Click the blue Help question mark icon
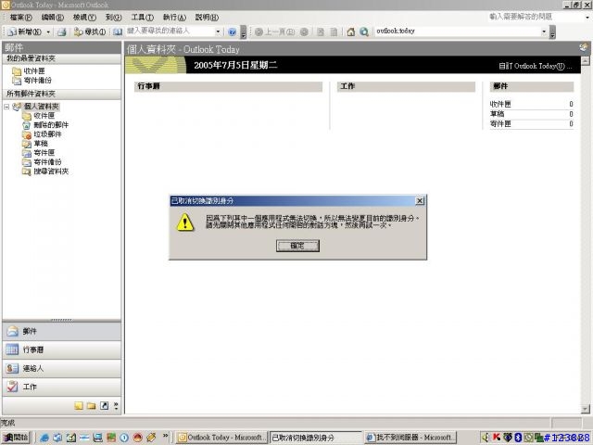The height and width of the screenshot is (445, 593). (233, 32)
